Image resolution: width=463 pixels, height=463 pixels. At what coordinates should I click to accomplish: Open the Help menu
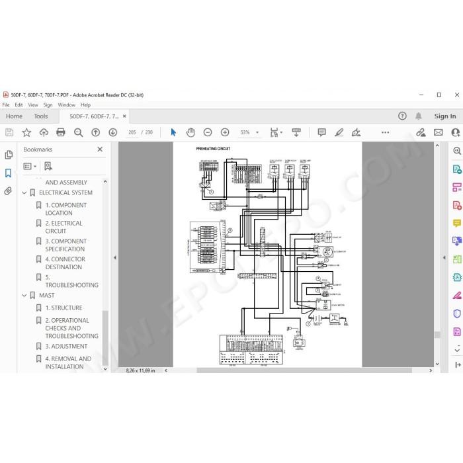point(85,105)
